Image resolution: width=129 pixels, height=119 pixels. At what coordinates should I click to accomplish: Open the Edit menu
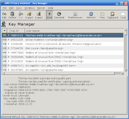(x=11, y=8)
